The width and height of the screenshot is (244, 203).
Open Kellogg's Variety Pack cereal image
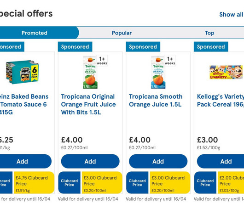226,72
